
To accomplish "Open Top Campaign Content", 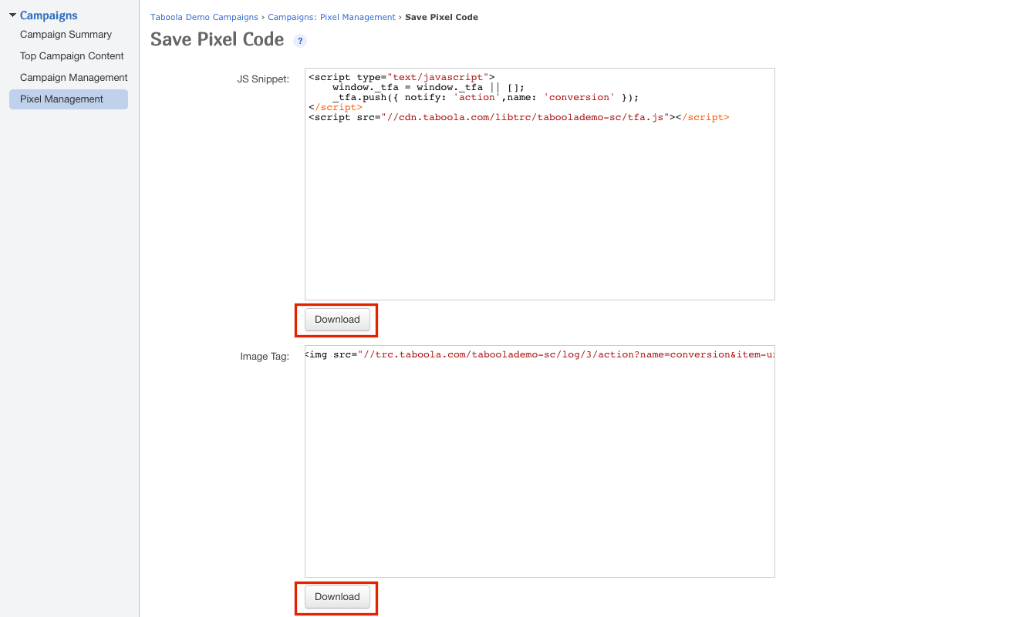I will 72,56.
